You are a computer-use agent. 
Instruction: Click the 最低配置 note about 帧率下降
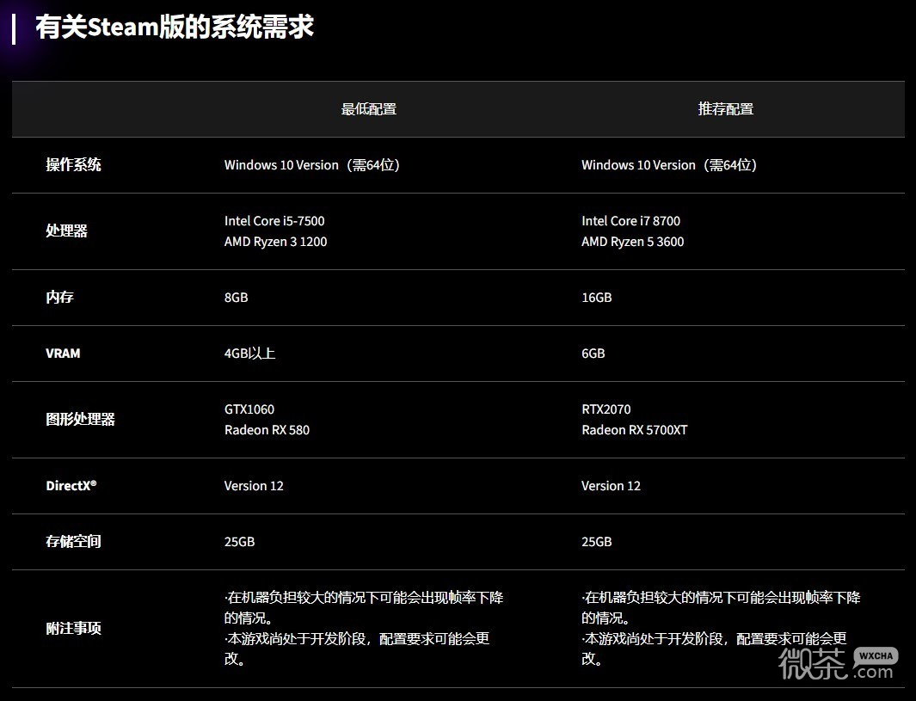click(x=363, y=607)
